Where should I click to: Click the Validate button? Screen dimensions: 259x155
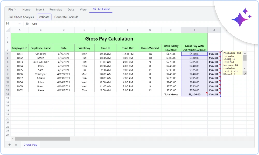[44, 17]
